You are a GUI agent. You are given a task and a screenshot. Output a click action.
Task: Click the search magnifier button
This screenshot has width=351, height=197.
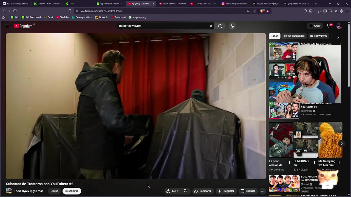[220, 26]
